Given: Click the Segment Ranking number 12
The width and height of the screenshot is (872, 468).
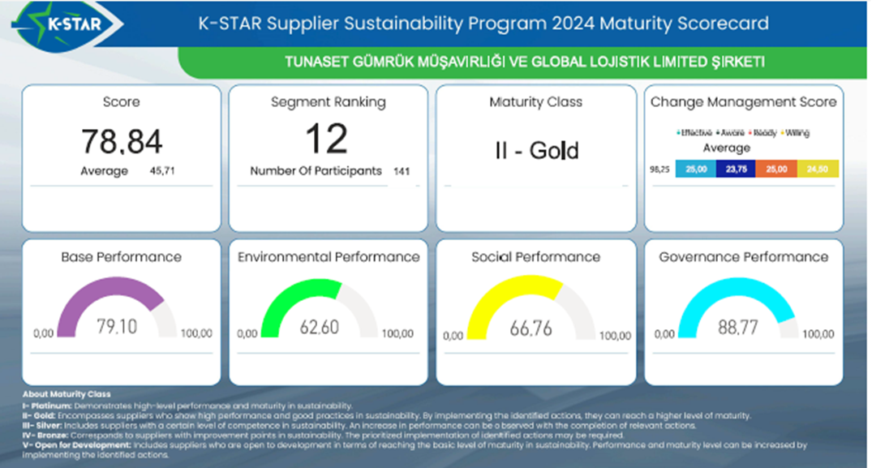Looking at the screenshot, I should tap(328, 139).
